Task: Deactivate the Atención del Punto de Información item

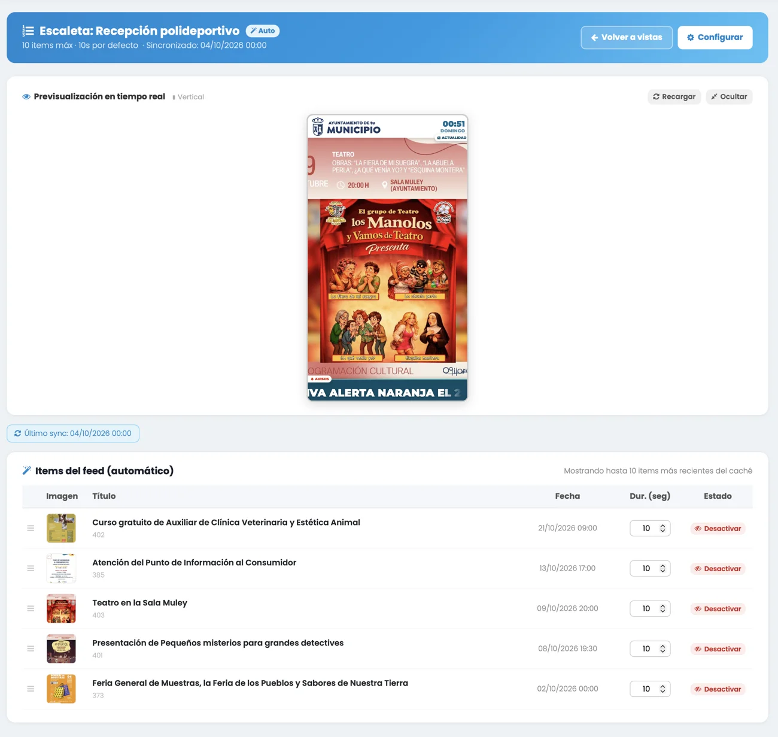Action: [718, 569]
